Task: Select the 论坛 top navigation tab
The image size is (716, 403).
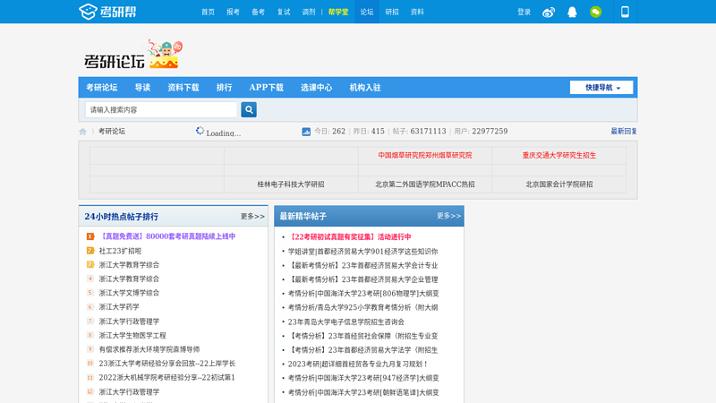Action: click(x=367, y=12)
